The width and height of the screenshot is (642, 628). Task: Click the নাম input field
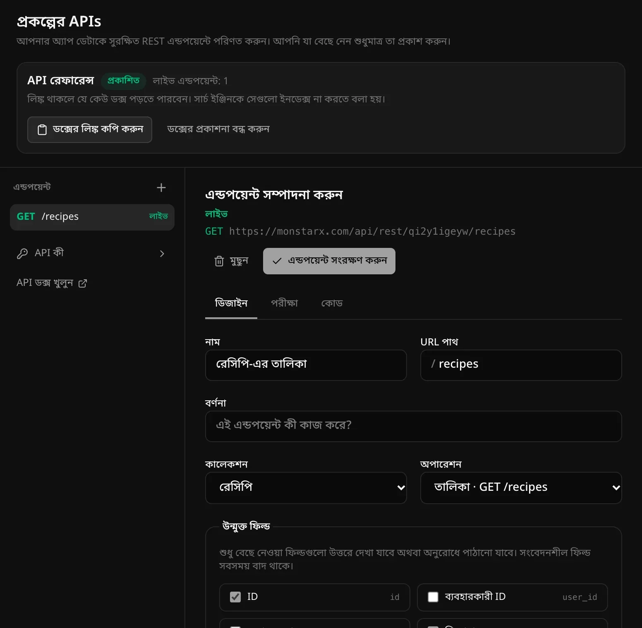point(306,365)
